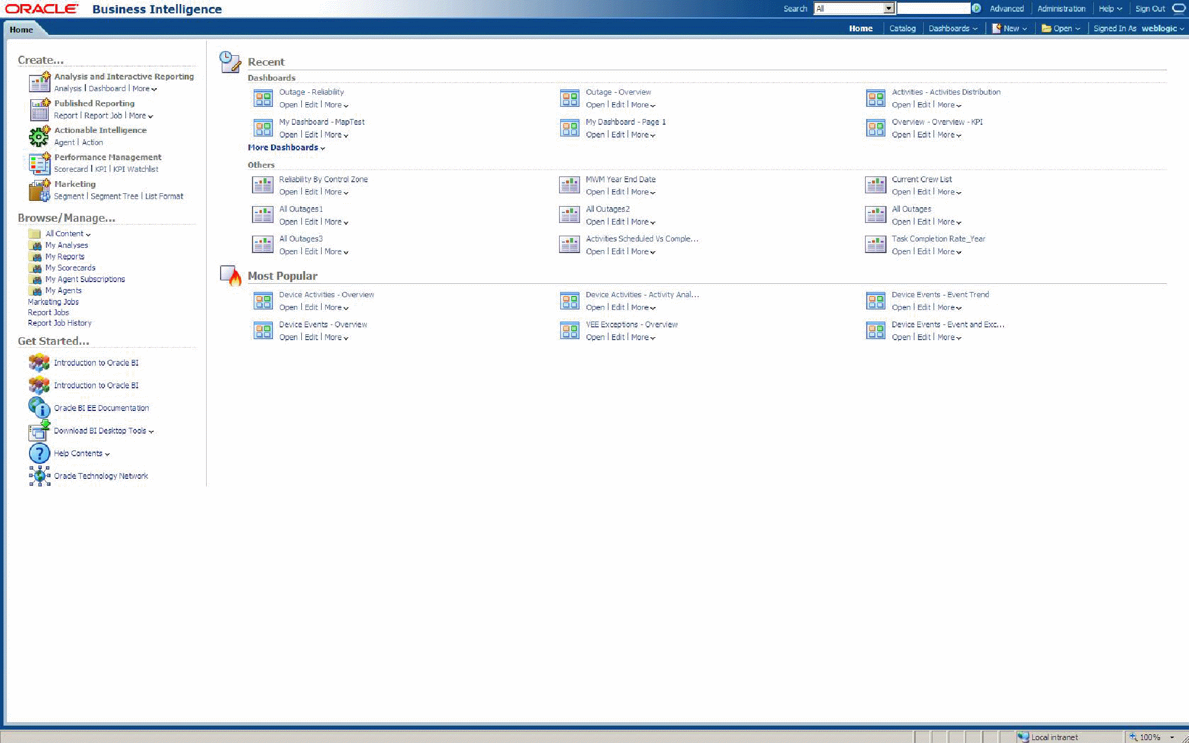
Task: Click the VEE Exceptions - Overview dashboard icon
Action: tap(570, 331)
